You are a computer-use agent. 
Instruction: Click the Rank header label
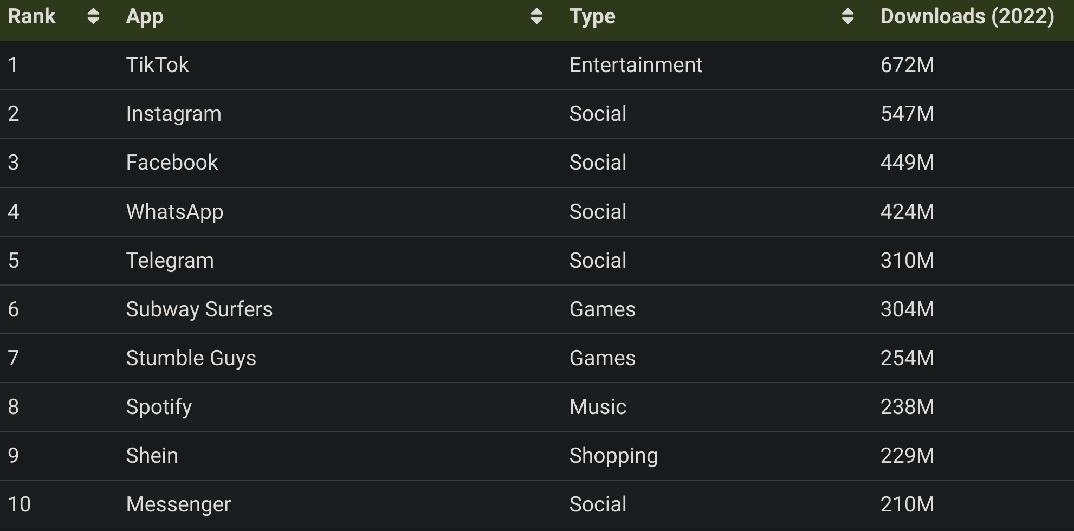[x=31, y=16]
